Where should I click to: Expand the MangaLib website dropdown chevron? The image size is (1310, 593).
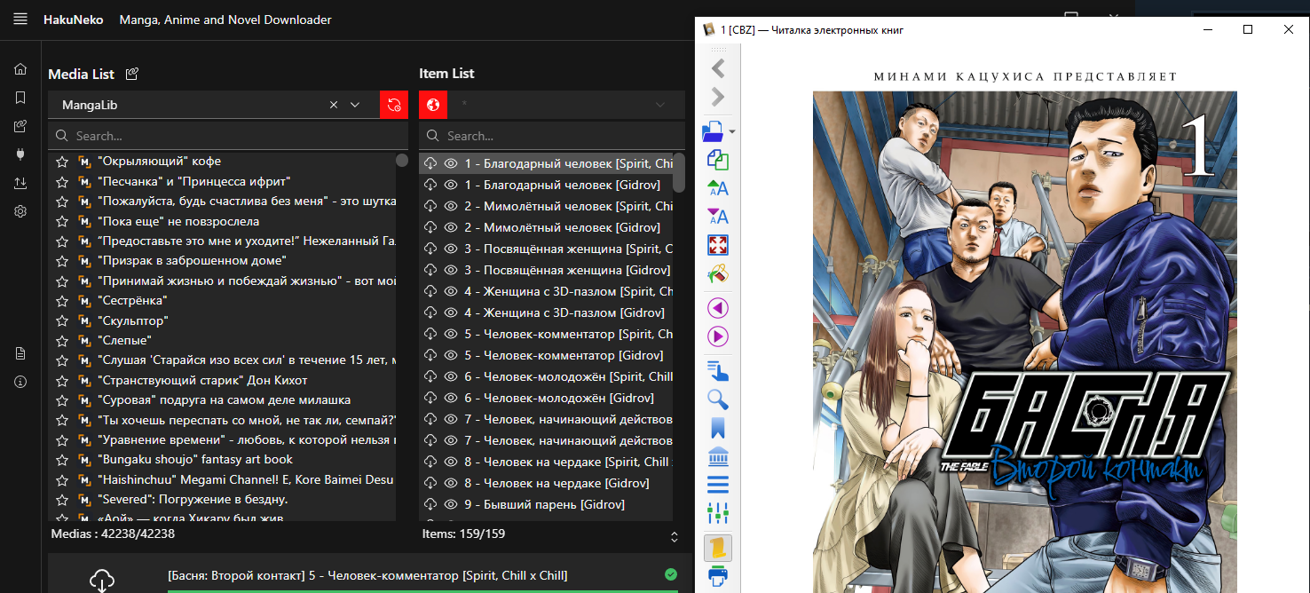(355, 105)
